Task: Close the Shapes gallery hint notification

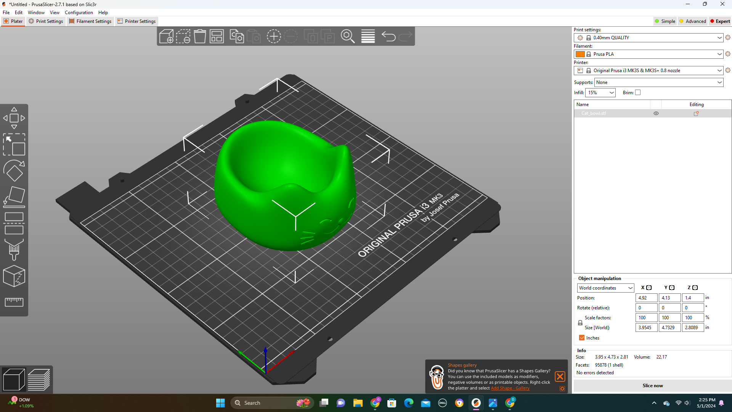Action: click(x=560, y=377)
